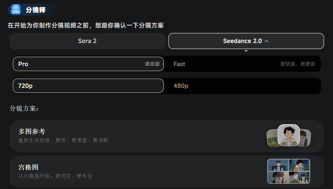333x189 pixels.
Task: Choose the 宫格图 storyboard plan
Action: (167, 172)
